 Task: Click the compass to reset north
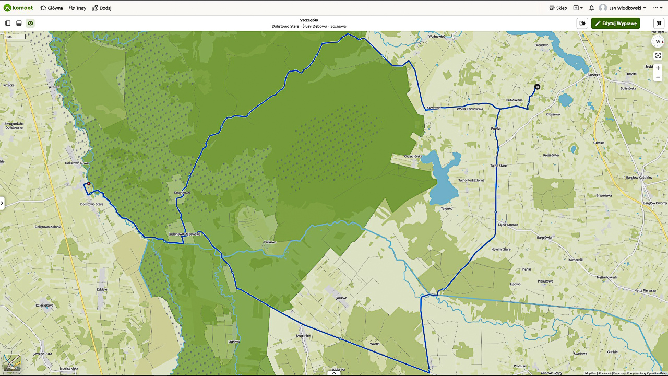(658, 42)
